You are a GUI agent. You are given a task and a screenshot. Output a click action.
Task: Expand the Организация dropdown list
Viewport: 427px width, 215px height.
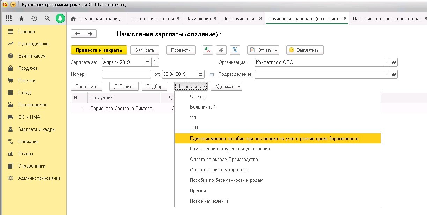pos(386,62)
